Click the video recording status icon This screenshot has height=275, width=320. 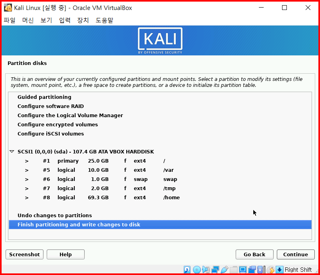pos(252,269)
